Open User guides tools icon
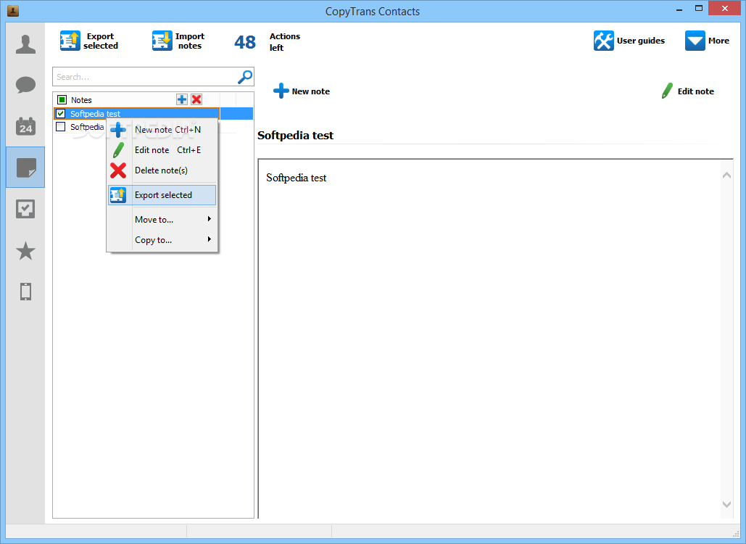This screenshot has height=544, width=746. click(603, 41)
